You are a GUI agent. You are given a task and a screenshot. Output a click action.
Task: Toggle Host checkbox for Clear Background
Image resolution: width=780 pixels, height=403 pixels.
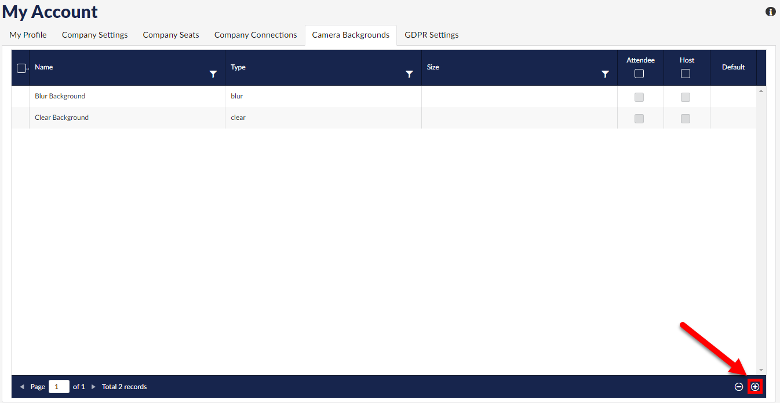click(x=686, y=119)
